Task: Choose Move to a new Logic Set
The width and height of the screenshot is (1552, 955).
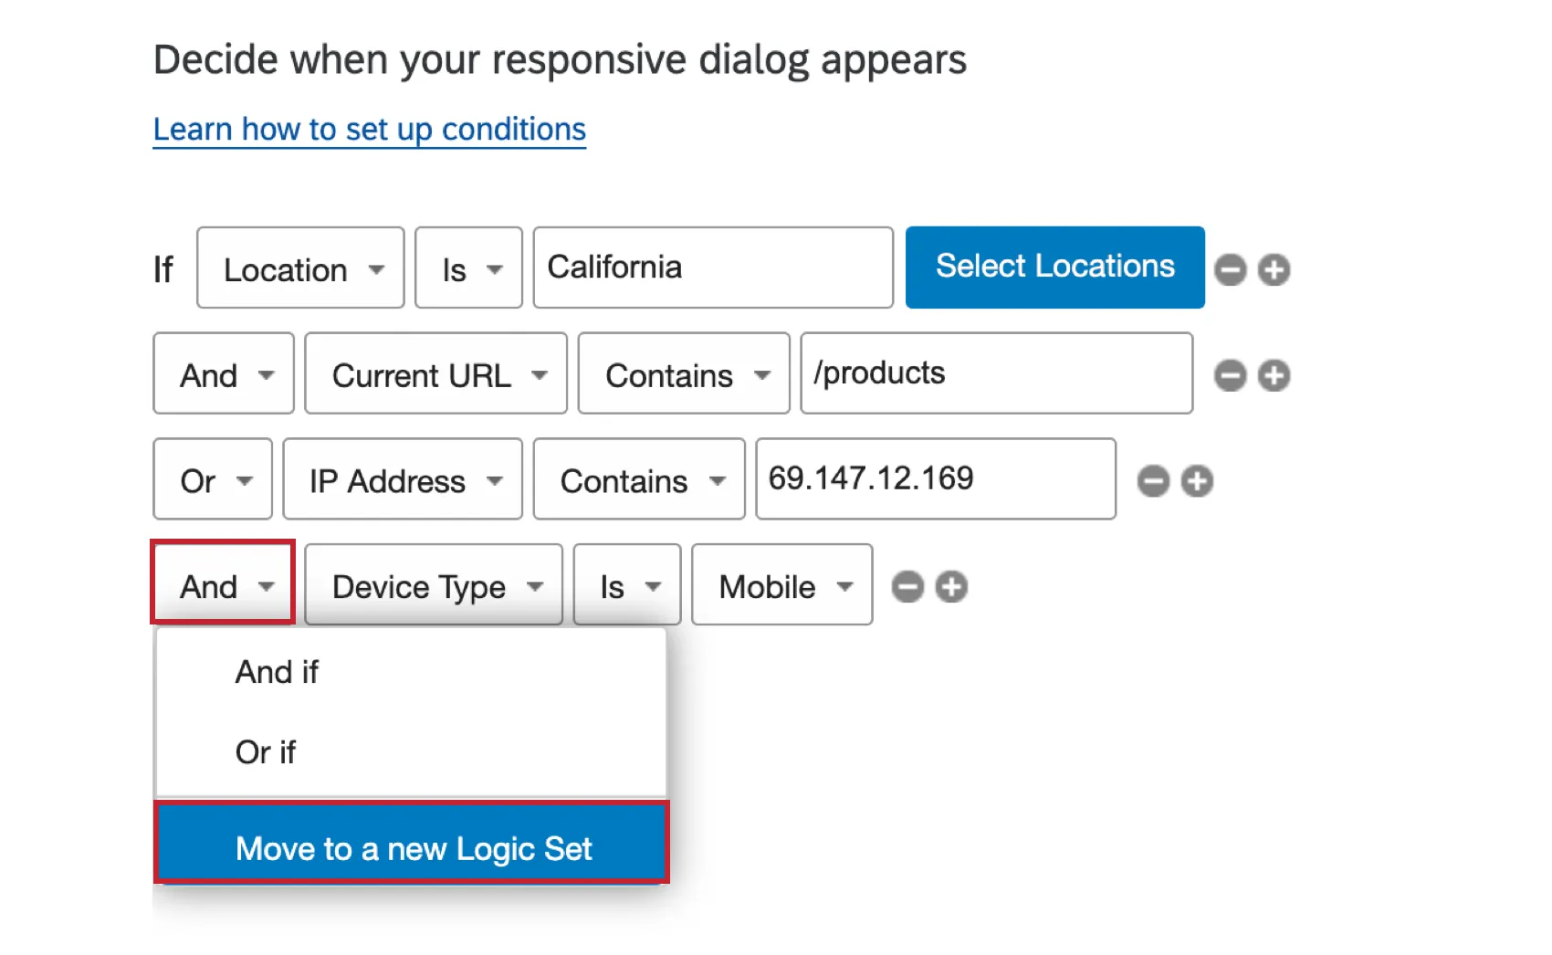Action: [x=413, y=848]
